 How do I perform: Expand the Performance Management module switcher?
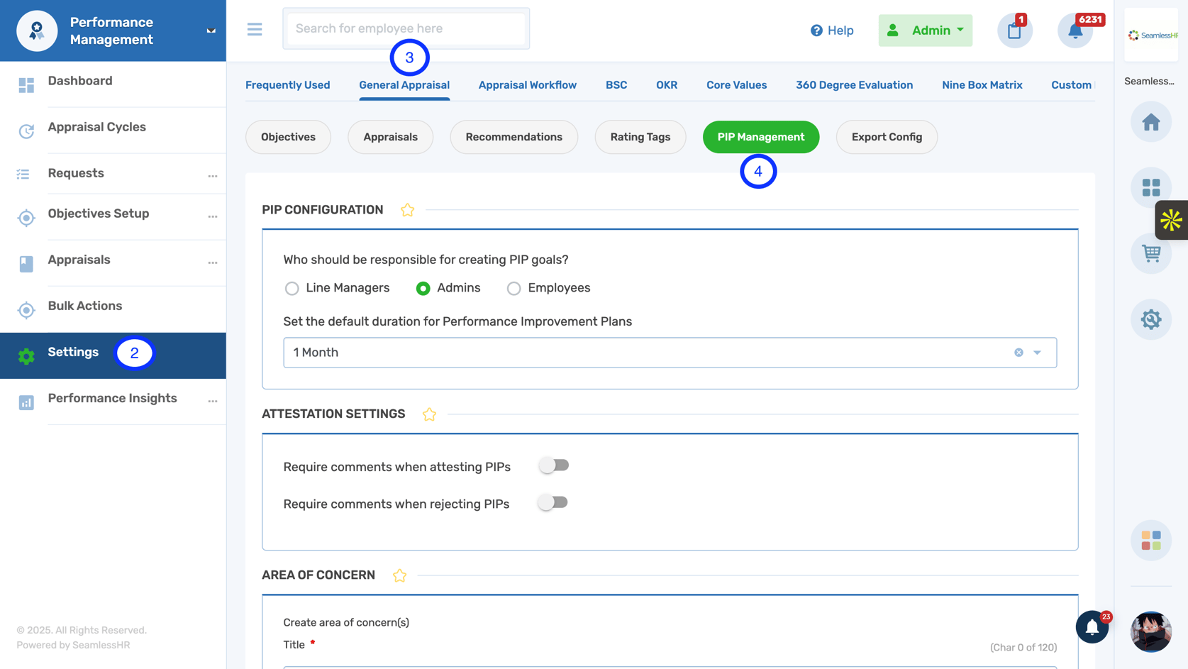[x=211, y=31]
